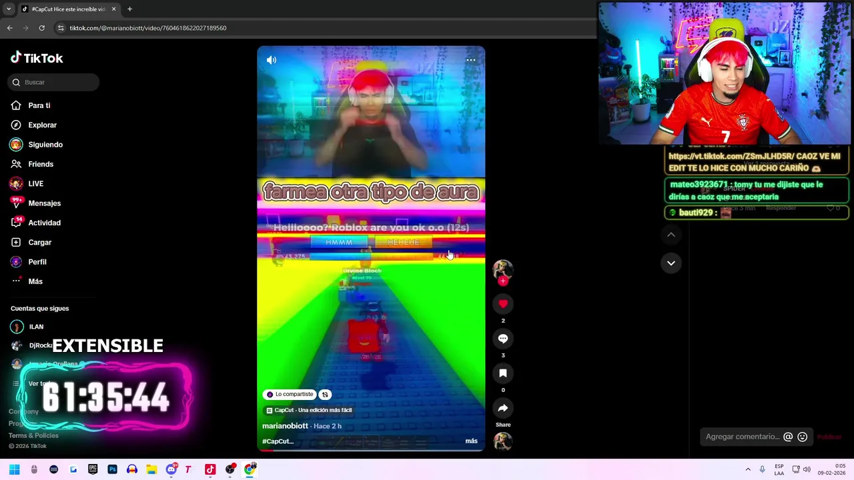
Task: Open the #CapCut hashtag
Action: 278,441
